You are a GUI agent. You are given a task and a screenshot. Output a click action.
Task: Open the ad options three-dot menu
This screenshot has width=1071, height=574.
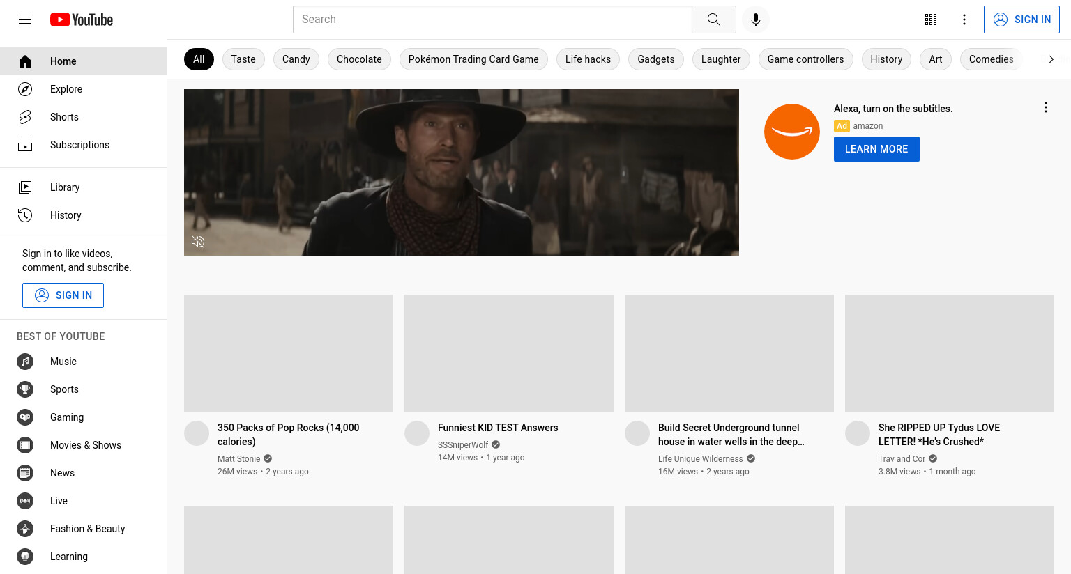point(1045,107)
